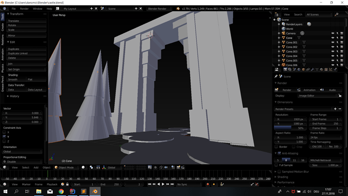Toggle the Border render checkbox
This screenshot has height=196, width=348.
coord(276,146)
